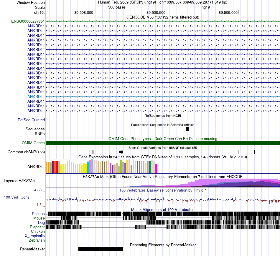Click the Sequences track label
This screenshot has height=256, width=280.
point(35,129)
